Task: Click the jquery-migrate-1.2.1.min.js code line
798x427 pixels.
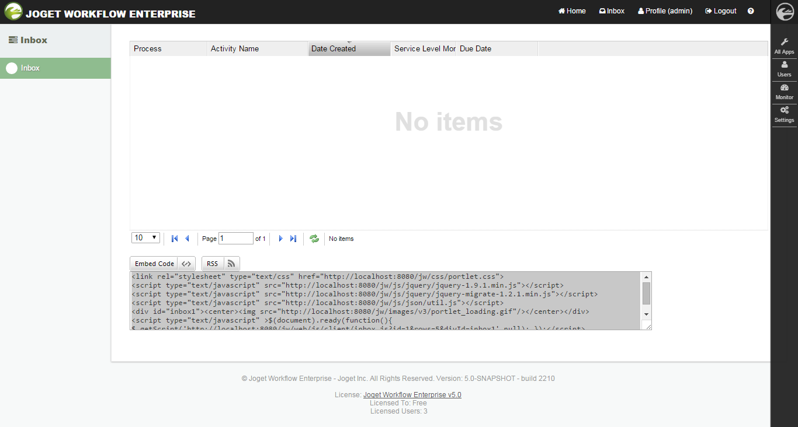Action: [365, 294]
